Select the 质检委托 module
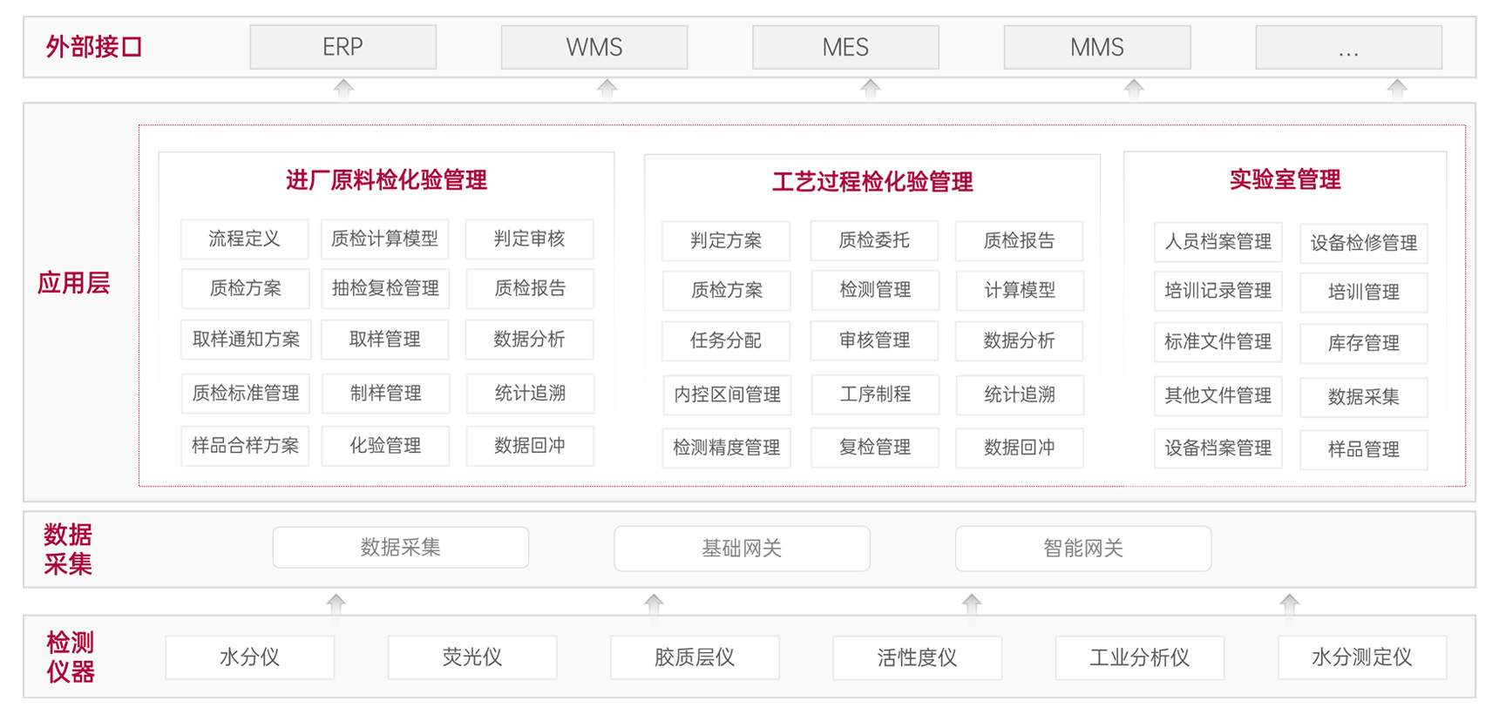 pyautogui.click(x=874, y=240)
